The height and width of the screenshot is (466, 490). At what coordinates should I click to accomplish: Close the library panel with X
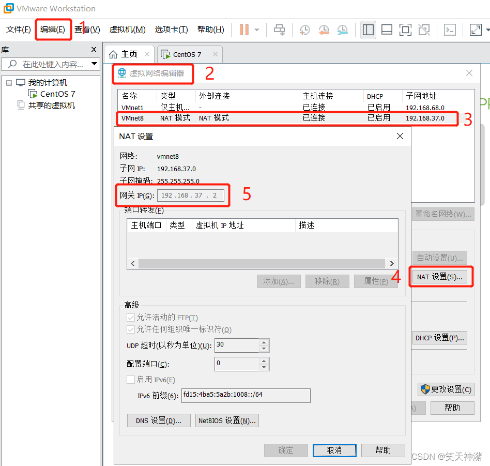94,50
